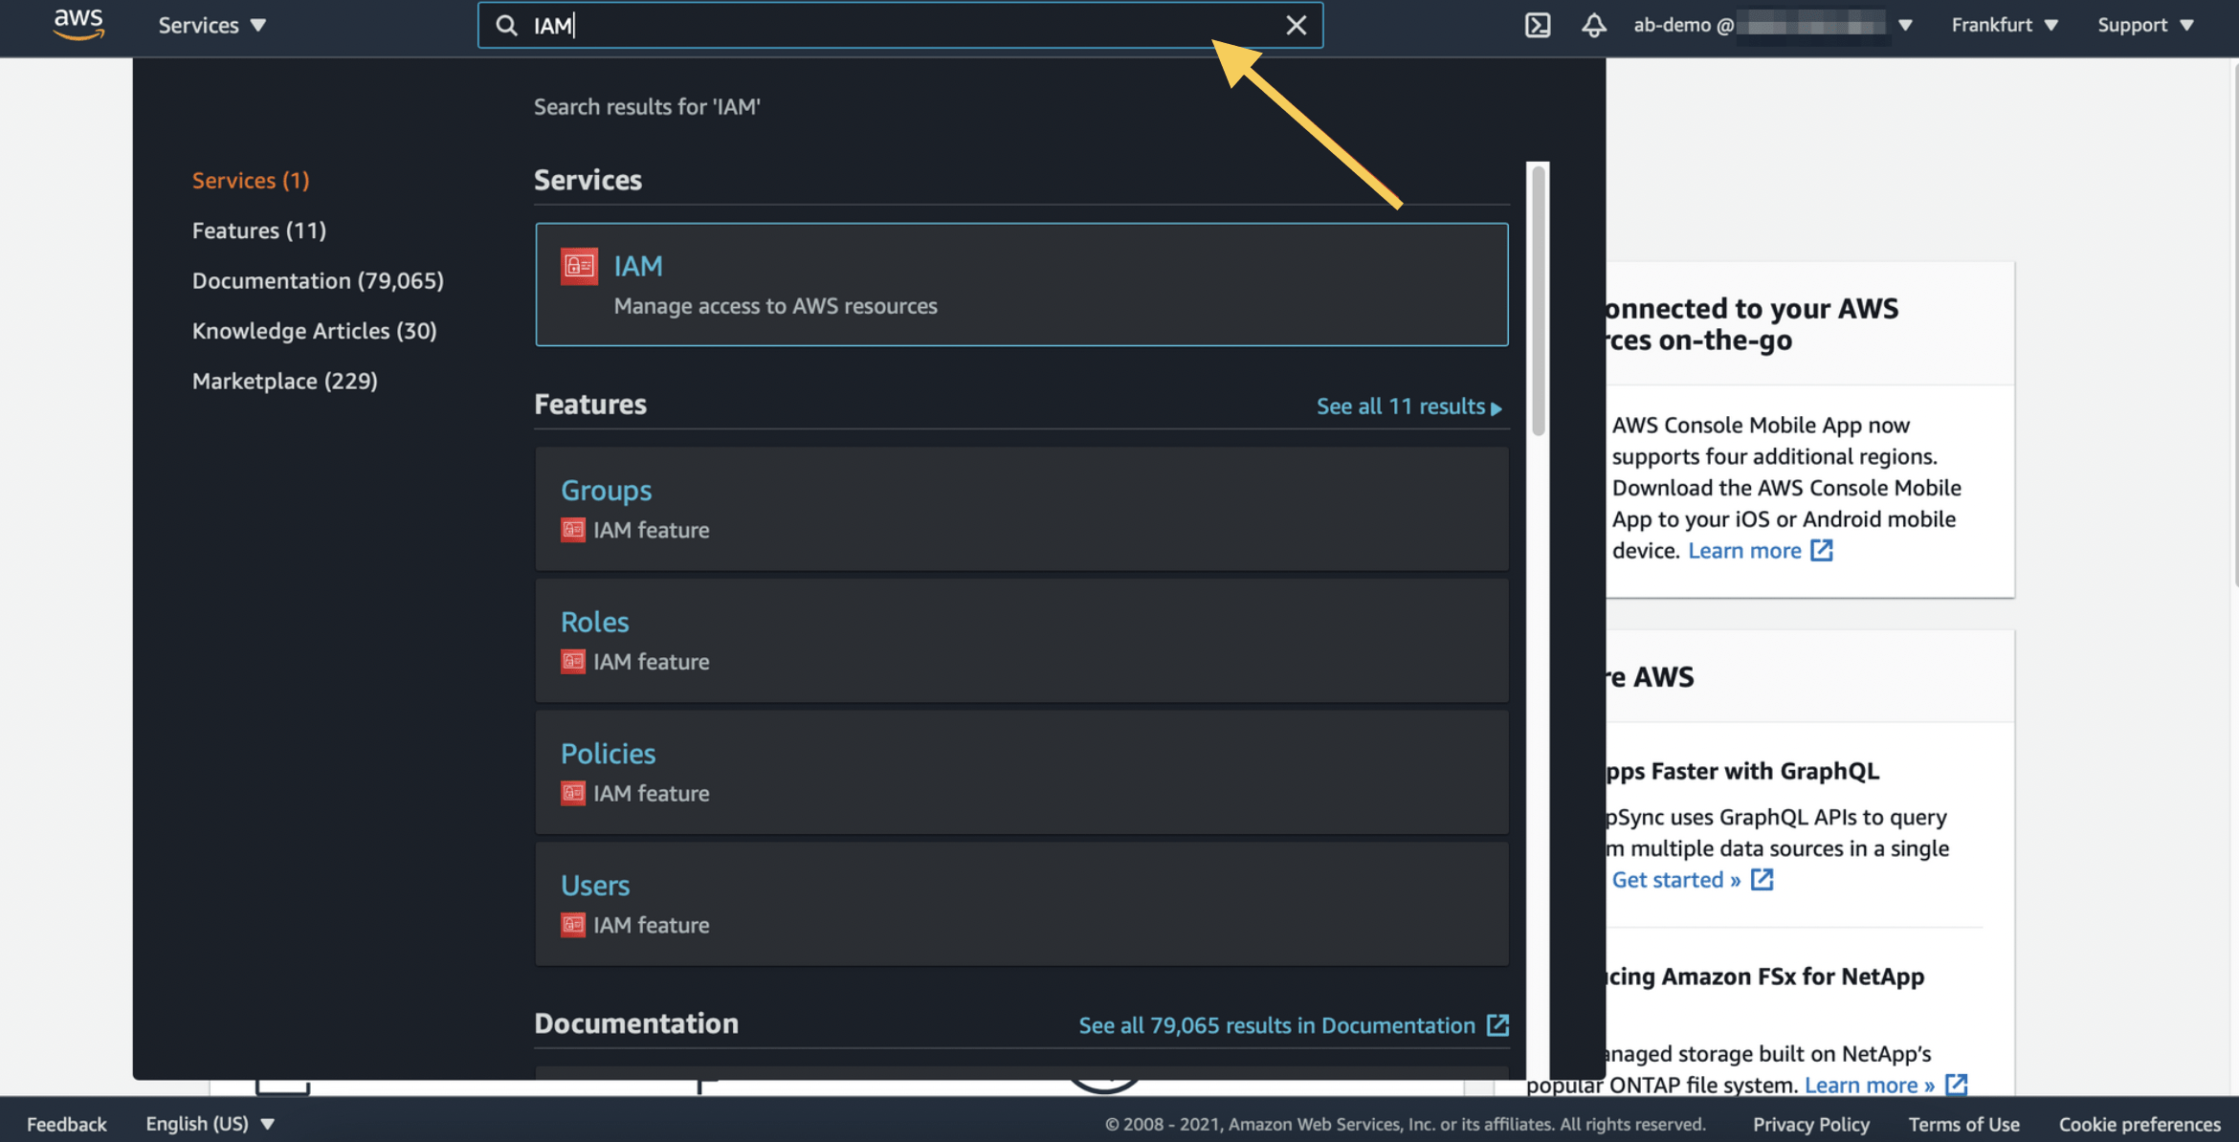Open the notifications bell
Viewport: 2239px width, 1142px height.
[1593, 25]
